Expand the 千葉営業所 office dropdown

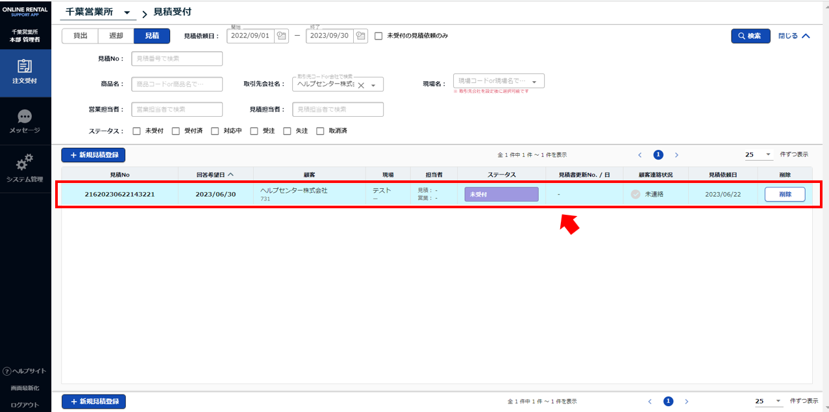(127, 13)
